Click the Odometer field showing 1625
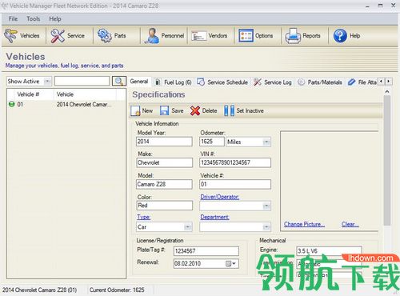 pos(212,142)
